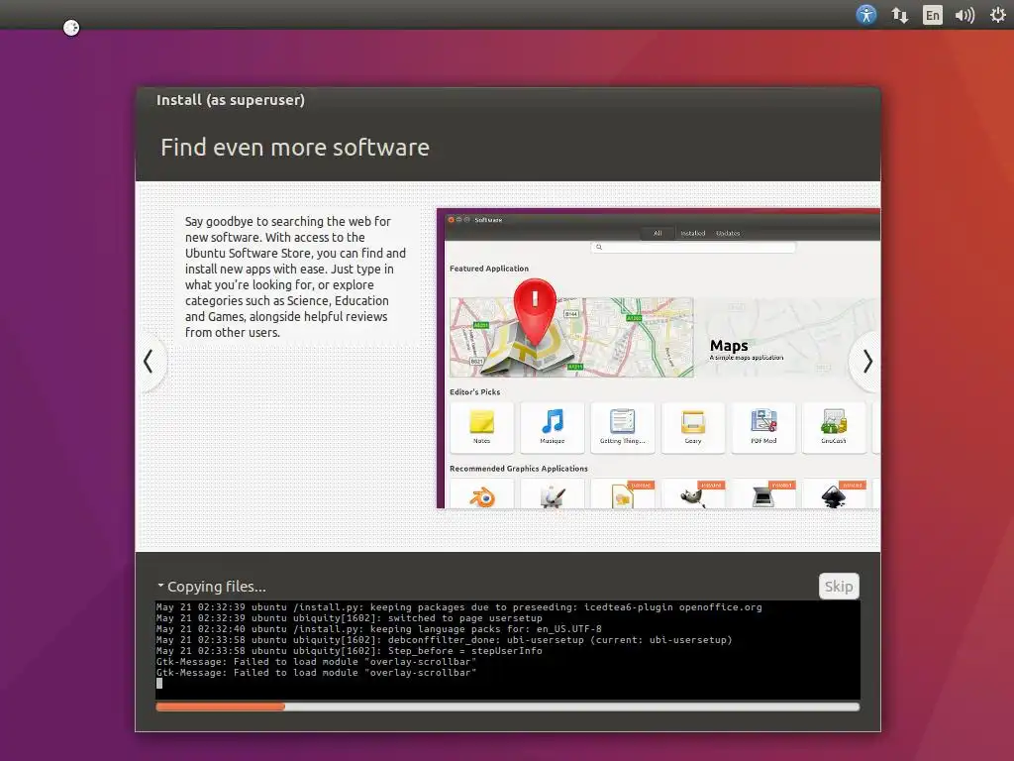Click the 'Find even more software' heading

295,148
